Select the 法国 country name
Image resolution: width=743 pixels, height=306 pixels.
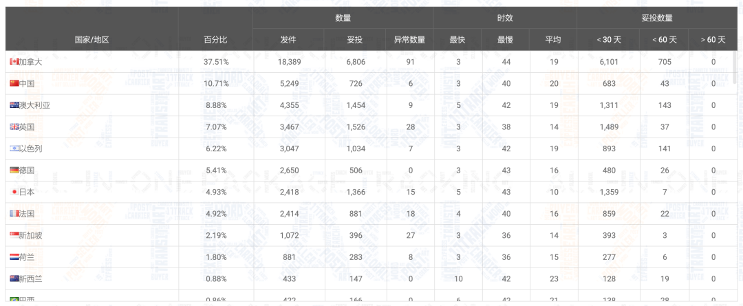coord(27,214)
